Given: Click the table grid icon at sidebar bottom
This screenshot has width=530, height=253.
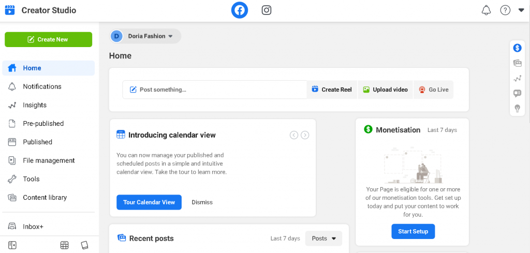Looking at the screenshot, I should pyautogui.click(x=65, y=245).
